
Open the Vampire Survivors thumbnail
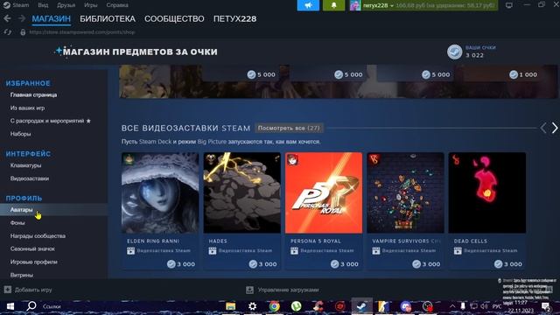[405, 192]
